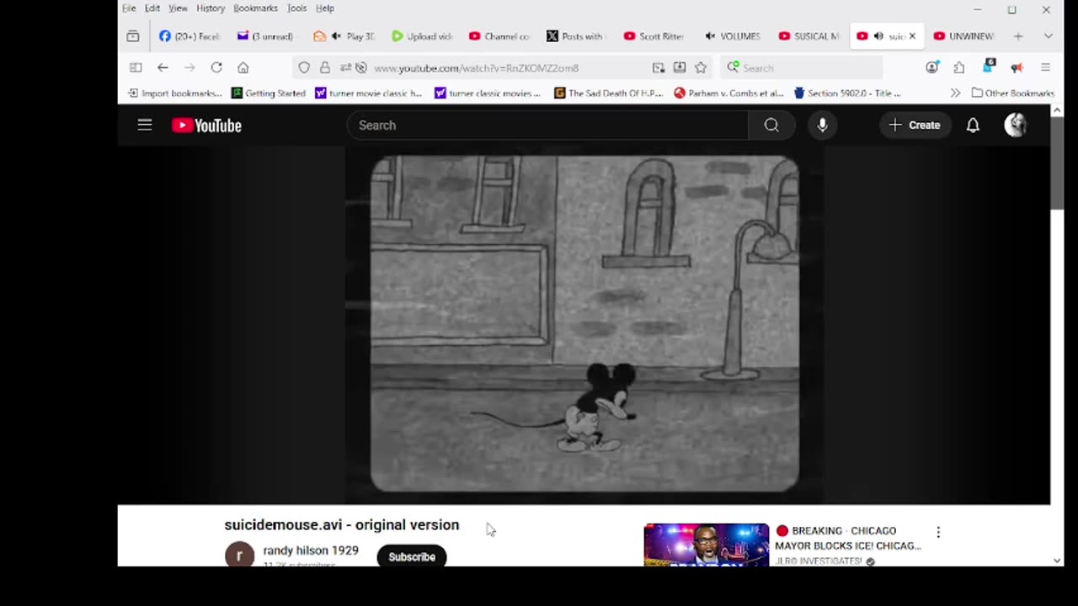Mute the Play 3D tab audio icon

point(336,36)
